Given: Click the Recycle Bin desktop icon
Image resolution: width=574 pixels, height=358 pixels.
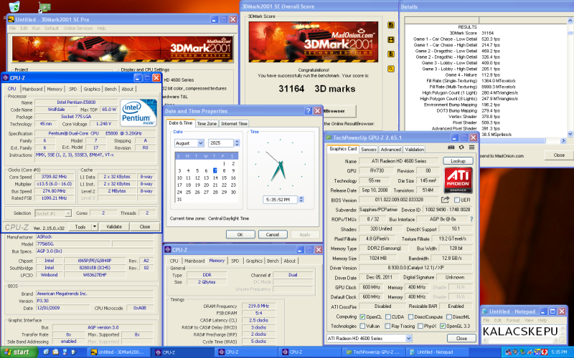Looking at the screenshot, I should coord(14,6).
